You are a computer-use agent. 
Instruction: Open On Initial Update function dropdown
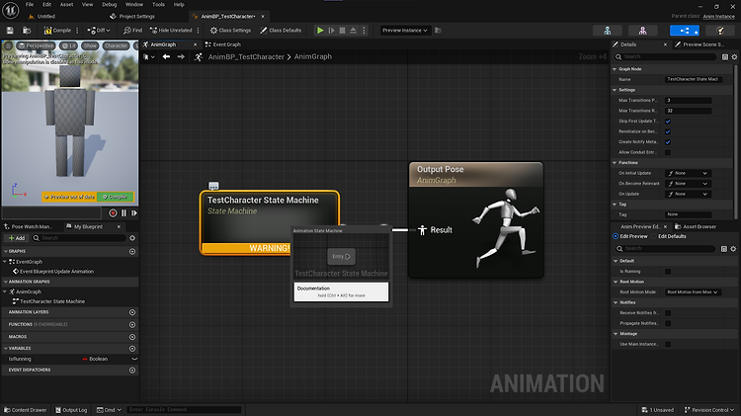click(688, 173)
